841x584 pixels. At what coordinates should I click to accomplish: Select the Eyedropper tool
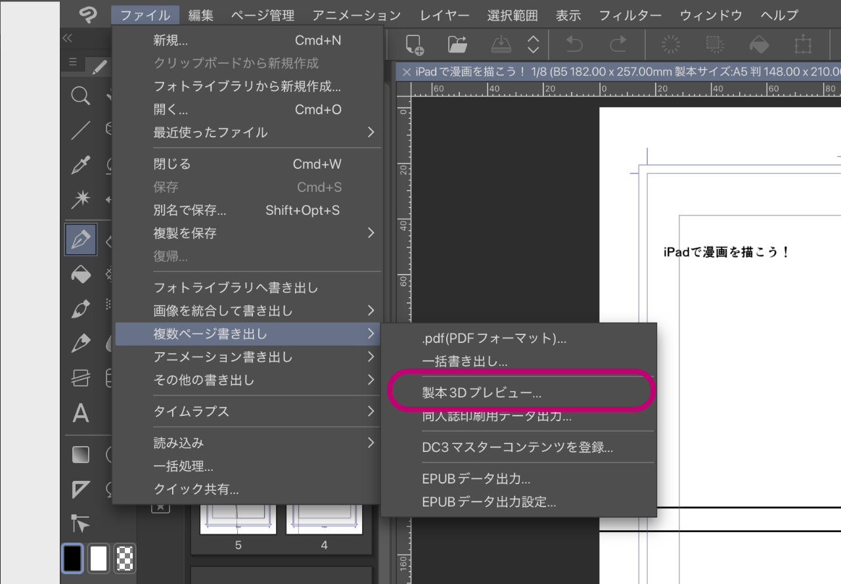[x=80, y=166]
